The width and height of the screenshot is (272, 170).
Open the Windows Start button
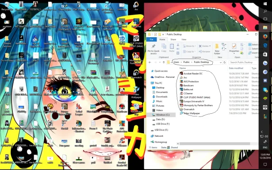265,4
